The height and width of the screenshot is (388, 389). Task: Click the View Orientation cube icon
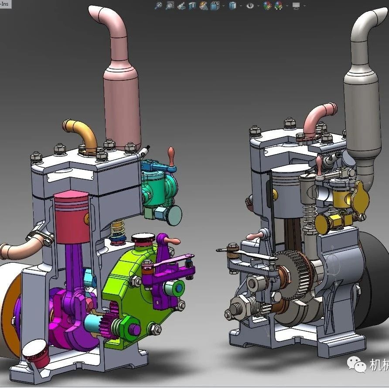pos(215,6)
